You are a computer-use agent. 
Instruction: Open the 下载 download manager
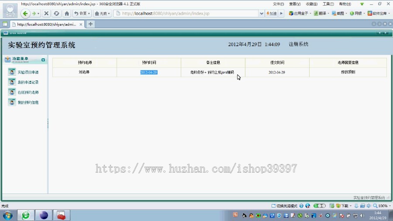point(342,206)
